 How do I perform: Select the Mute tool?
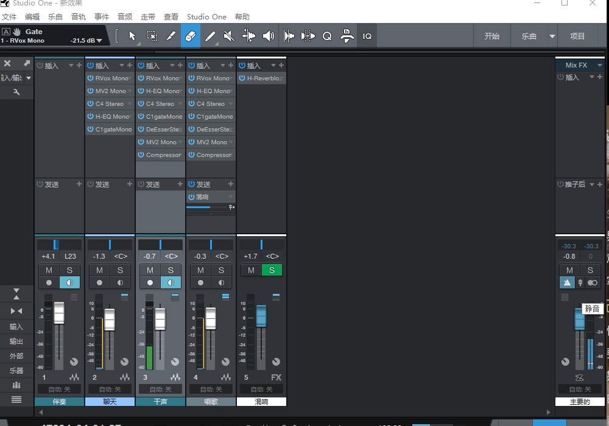pos(229,36)
